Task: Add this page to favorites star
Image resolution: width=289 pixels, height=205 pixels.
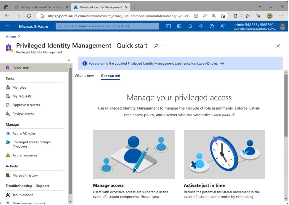Action: [223, 16]
